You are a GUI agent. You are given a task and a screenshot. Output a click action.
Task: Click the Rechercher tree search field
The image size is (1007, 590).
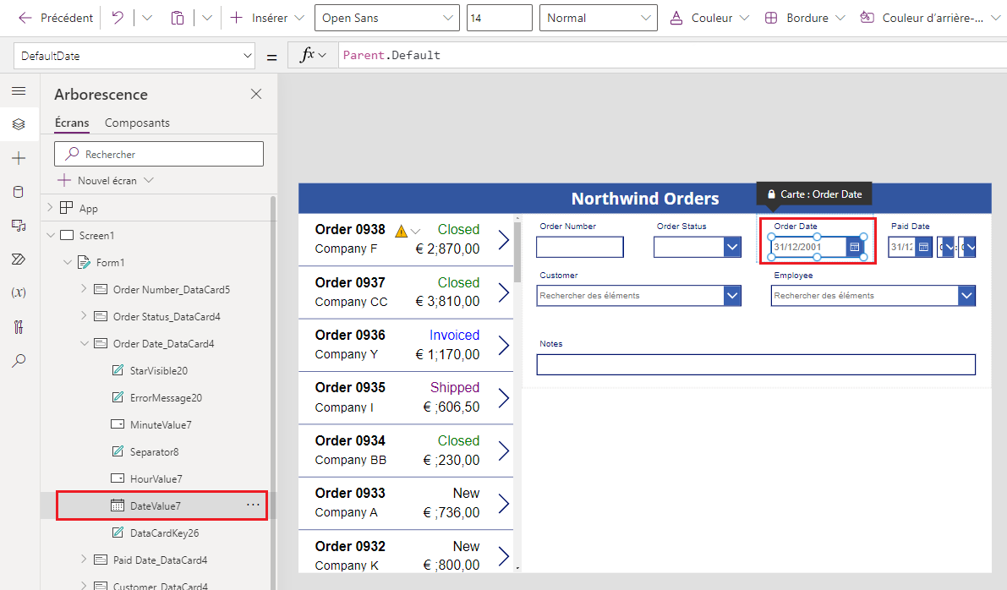(159, 154)
